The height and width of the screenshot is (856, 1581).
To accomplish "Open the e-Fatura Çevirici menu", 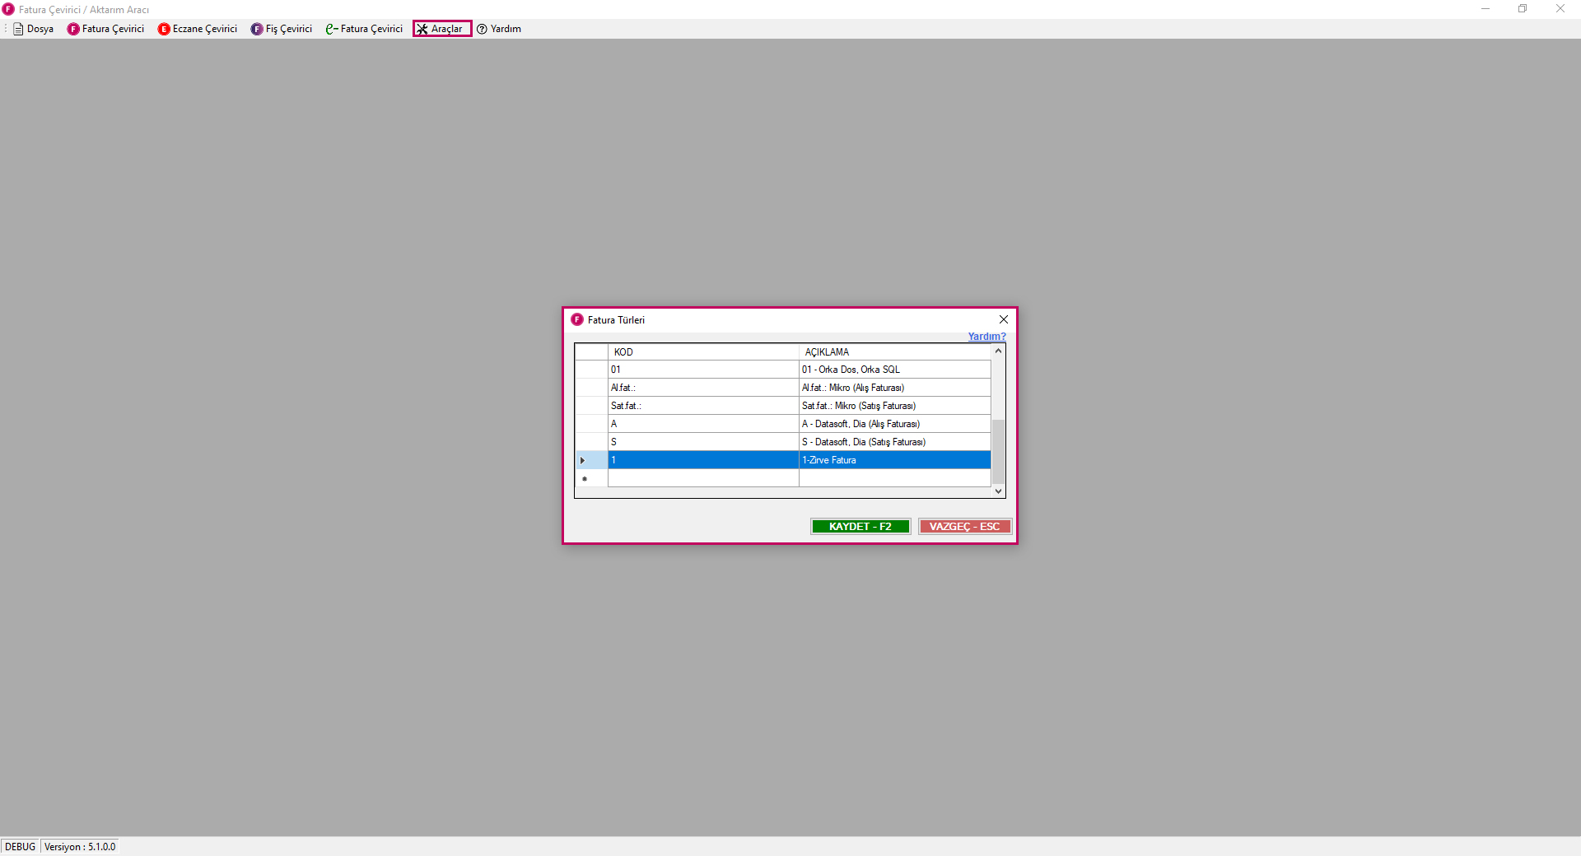I will click(364, 29).
